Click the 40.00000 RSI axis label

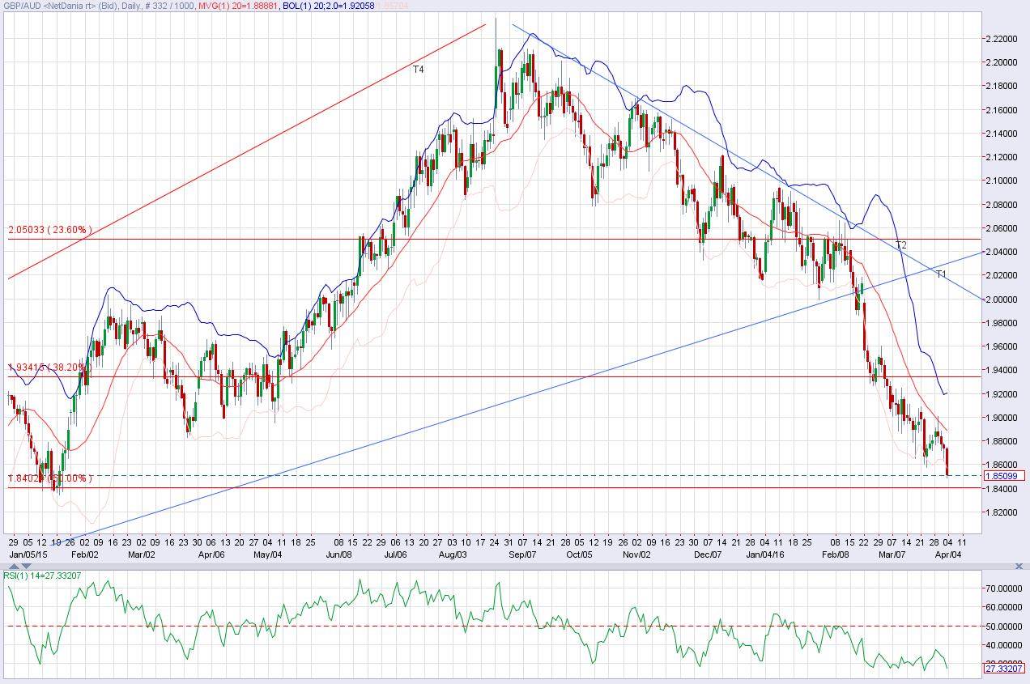[1002, 646]
